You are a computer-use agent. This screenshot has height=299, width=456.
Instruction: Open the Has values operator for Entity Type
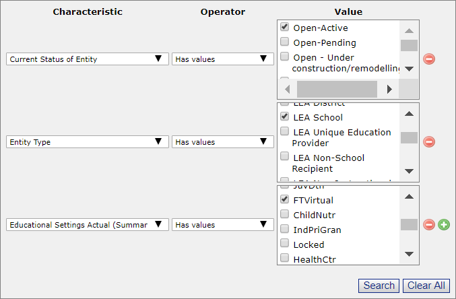tap(222, 142)
